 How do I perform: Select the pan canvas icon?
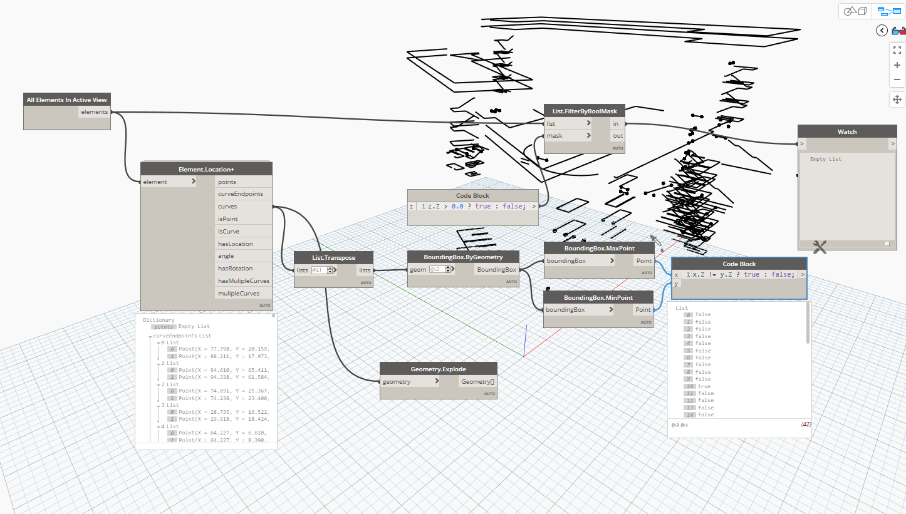[x=897, y=100]
